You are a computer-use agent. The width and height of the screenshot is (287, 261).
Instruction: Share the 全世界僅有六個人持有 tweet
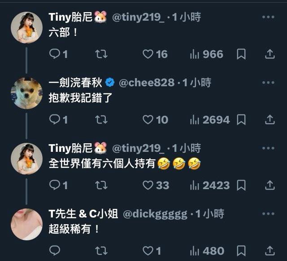pos(270,185)
